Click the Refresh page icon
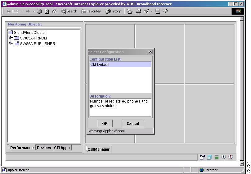 (47, 11)
